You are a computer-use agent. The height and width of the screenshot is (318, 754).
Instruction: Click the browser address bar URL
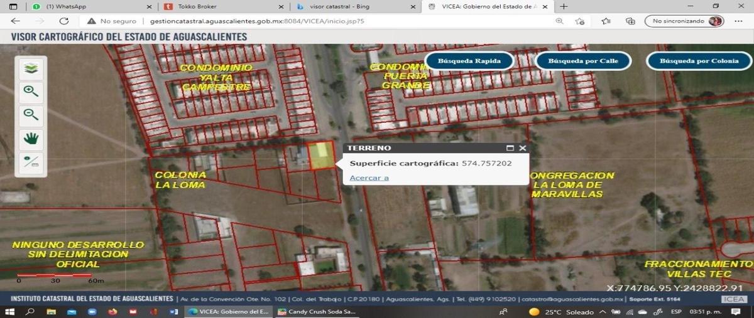258,21
